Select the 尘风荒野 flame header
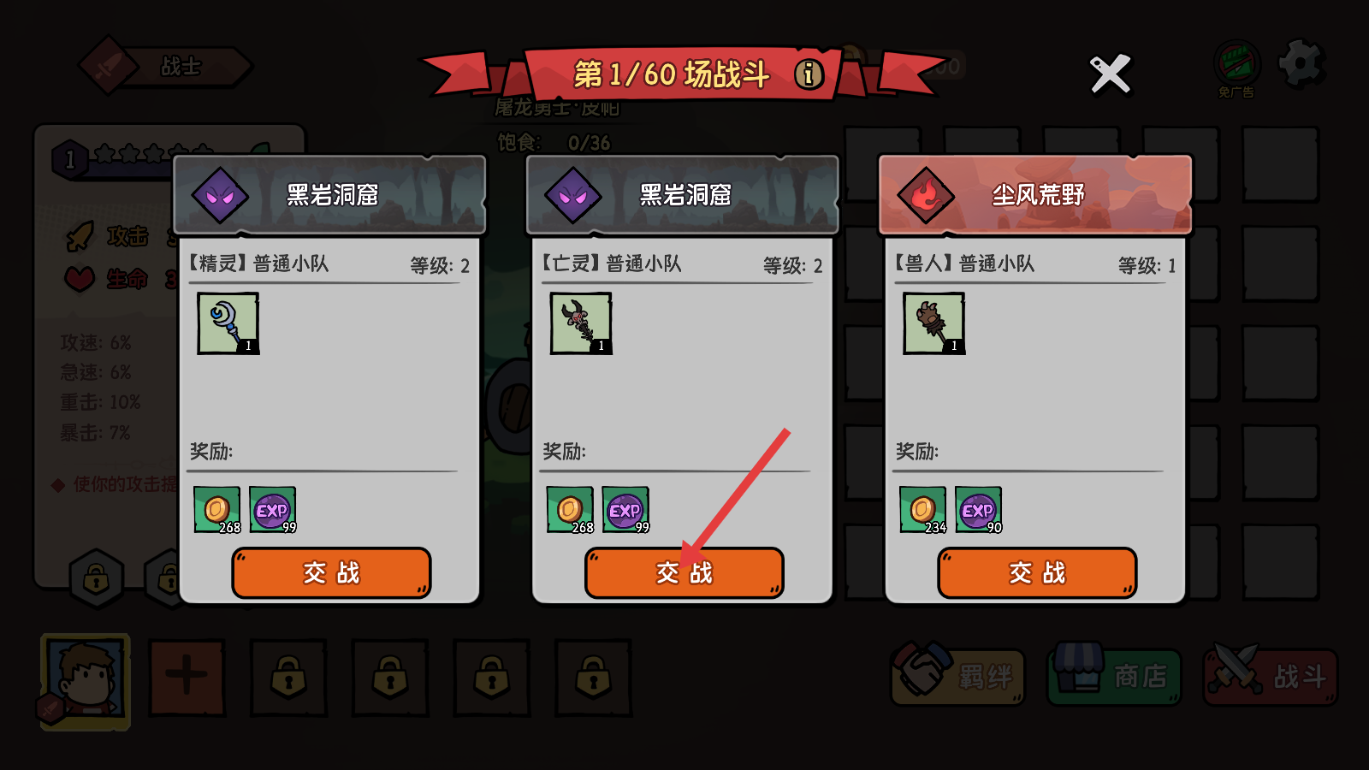This screenshot has height=770, width=1369. tap(1035, 195)
